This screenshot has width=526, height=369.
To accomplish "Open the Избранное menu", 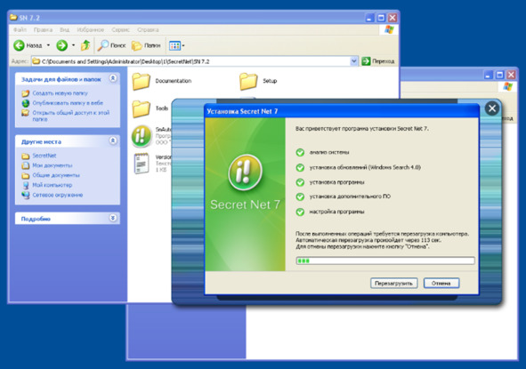I will tap(90, 30).
